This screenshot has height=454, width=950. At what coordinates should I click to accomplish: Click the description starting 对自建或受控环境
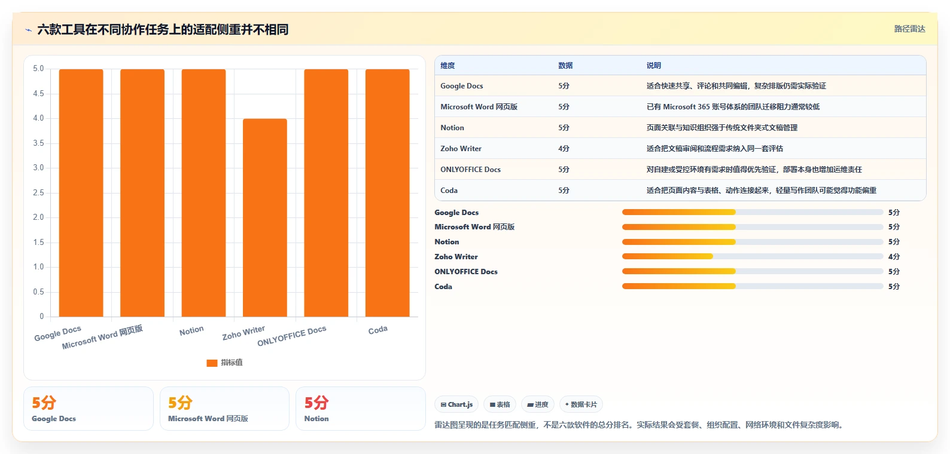coord(754,170)
